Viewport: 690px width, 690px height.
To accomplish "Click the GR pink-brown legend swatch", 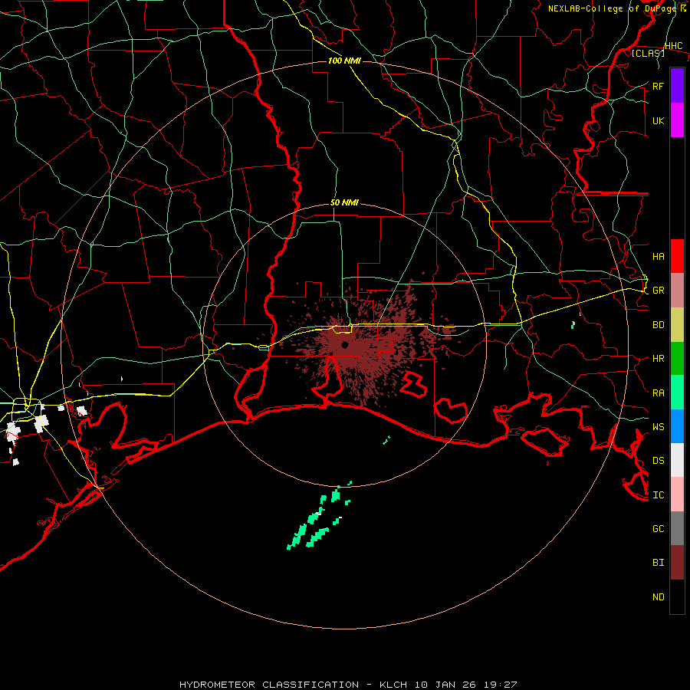I will (x=677, y=290).
